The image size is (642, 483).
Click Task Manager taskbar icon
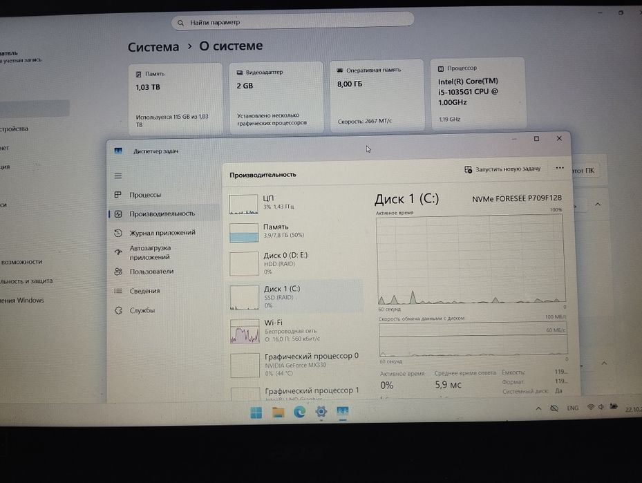pos(342,411)
